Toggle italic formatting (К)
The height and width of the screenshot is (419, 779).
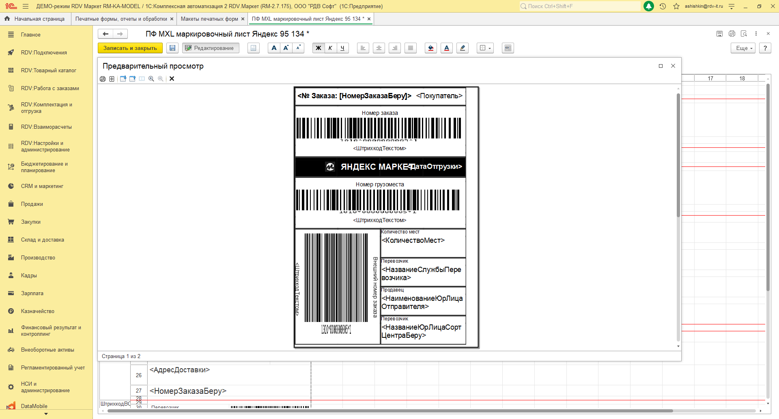(x=330, y=48)
